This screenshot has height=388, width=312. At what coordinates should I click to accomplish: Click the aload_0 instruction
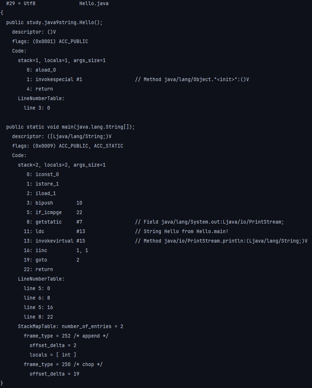[45, 70]
